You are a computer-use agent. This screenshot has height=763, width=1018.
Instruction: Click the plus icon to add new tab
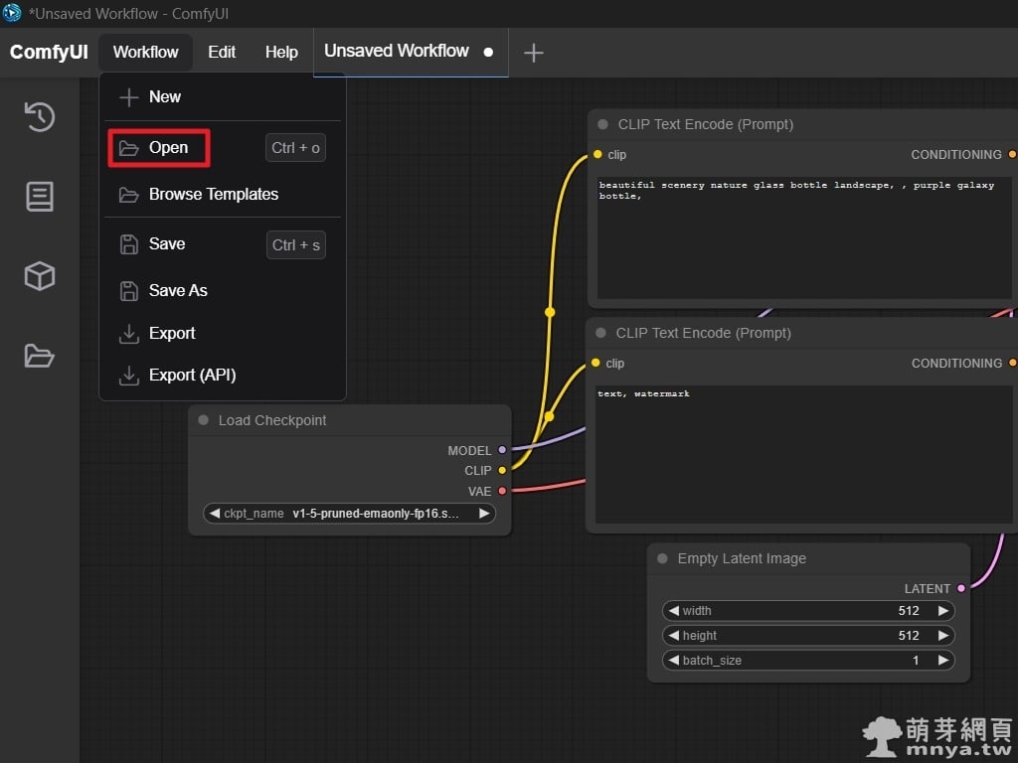(534, 53)
